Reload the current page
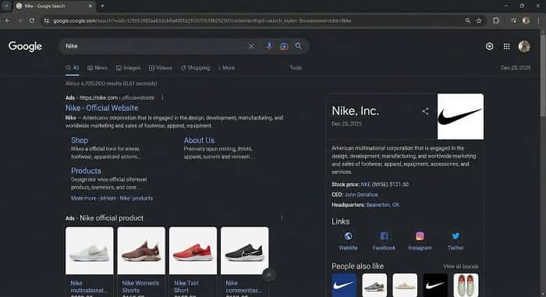546x297 pixels. [x=32, y=21]
